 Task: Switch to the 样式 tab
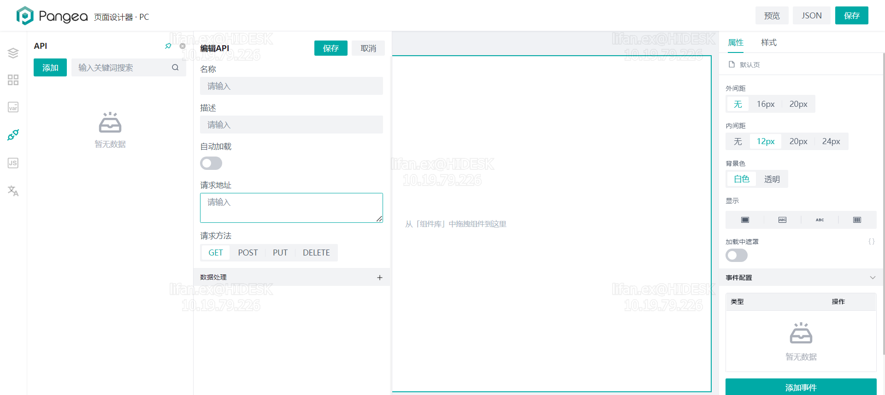tap(769, 42)
